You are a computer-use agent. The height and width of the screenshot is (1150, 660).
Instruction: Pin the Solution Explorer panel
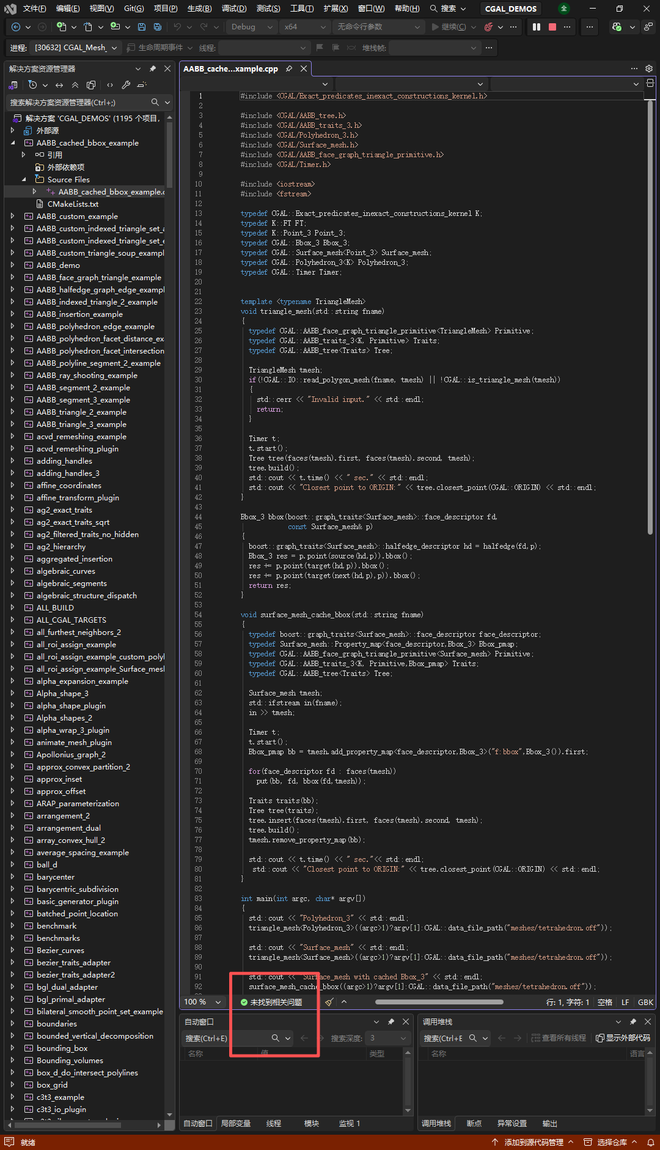pyautogui.click(x=153, y=69)
